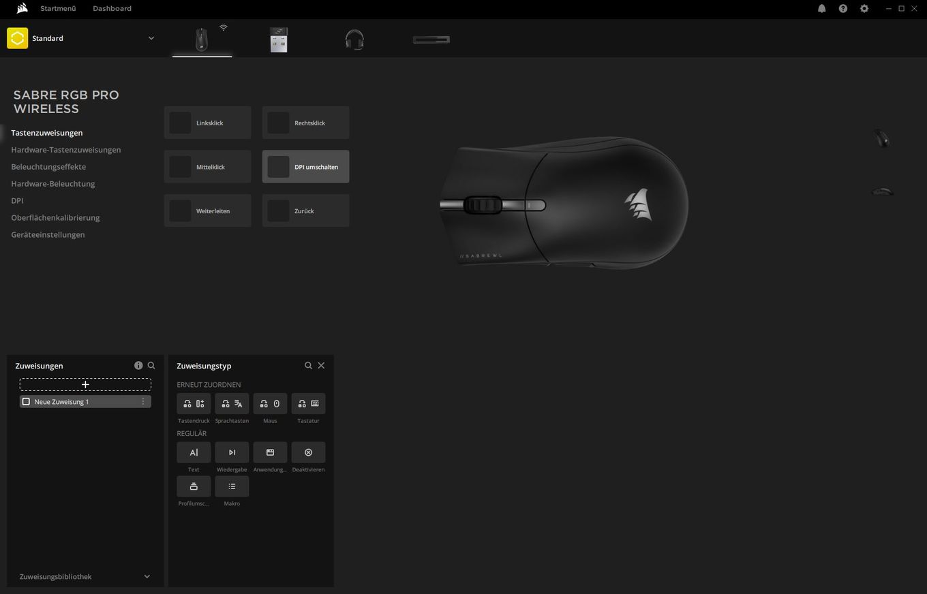The width and height of the screenshot is (927, 594).
Task: Select the Rechtsklick button assignment
Action: pyautogui.click(x=305, y=123)
